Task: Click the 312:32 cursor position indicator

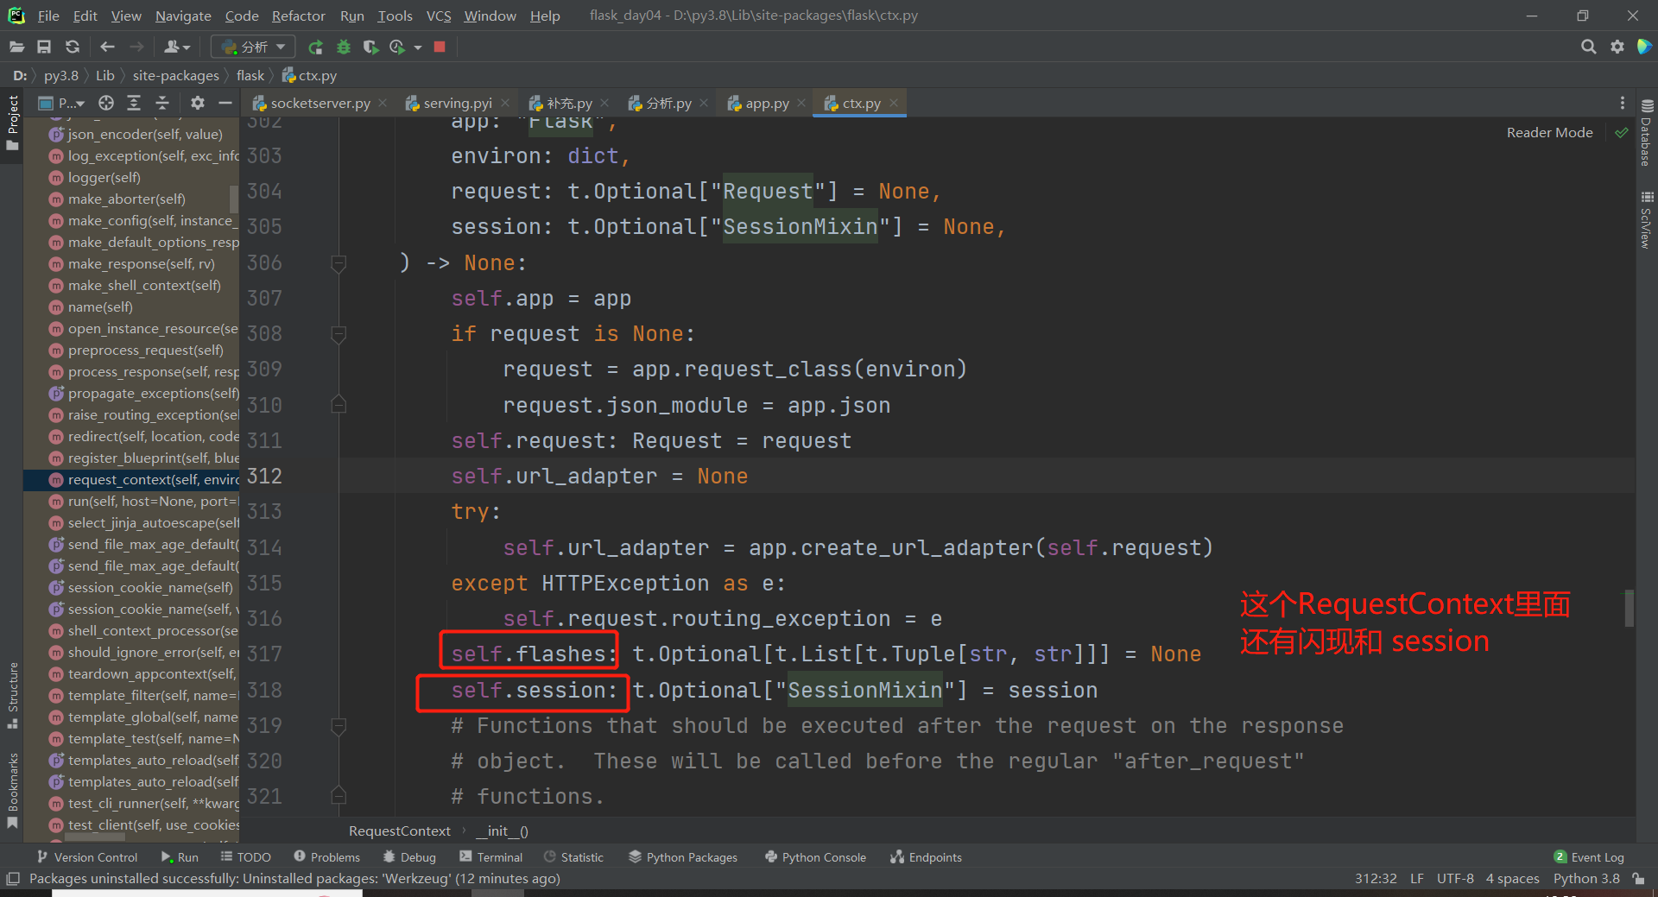Action: pos(1376,879)
